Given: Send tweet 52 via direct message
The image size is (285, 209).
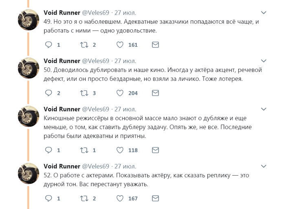Looking at the screenshot, I should click(x=155, y=198).
